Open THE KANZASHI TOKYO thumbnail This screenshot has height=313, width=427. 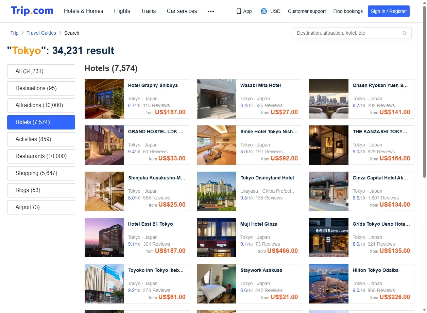point(329,145)
